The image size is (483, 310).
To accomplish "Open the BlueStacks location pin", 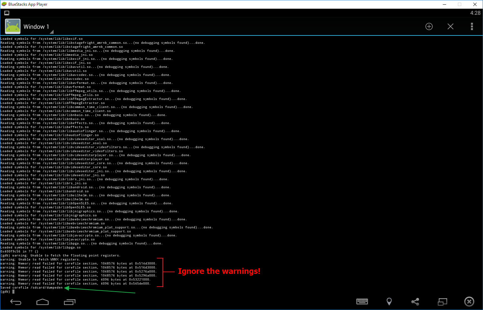I will (389, 302).
